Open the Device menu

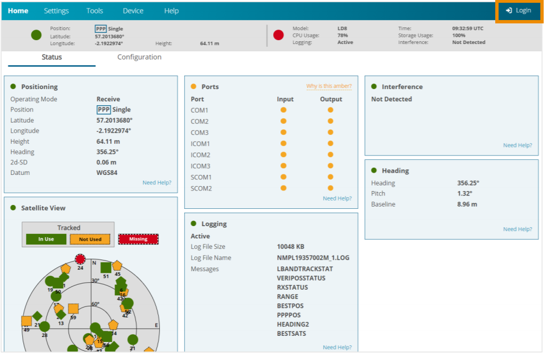tap(133, 11)
